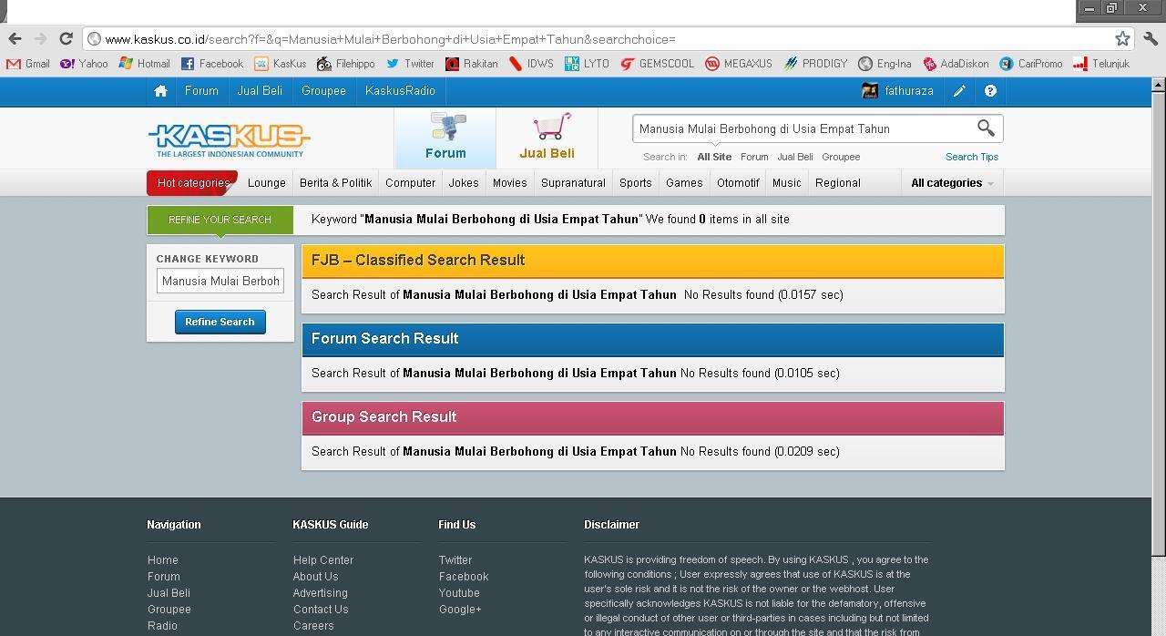Bookmark page with the star icon
This screenshot has width=1166, height=636.
point(1122,38)
